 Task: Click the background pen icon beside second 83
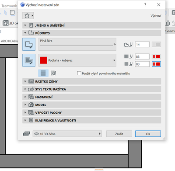(x=128, y=64)
